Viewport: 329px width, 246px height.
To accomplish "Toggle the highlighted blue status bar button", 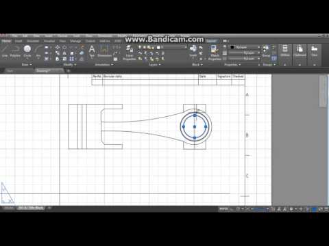I will (x=315, y=208).
